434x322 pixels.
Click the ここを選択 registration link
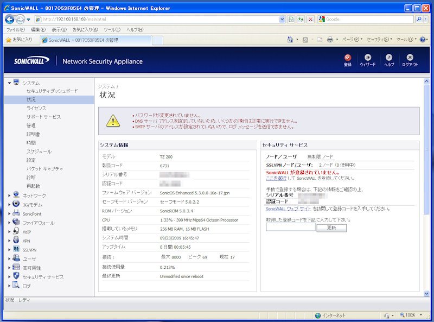(276, 178)
